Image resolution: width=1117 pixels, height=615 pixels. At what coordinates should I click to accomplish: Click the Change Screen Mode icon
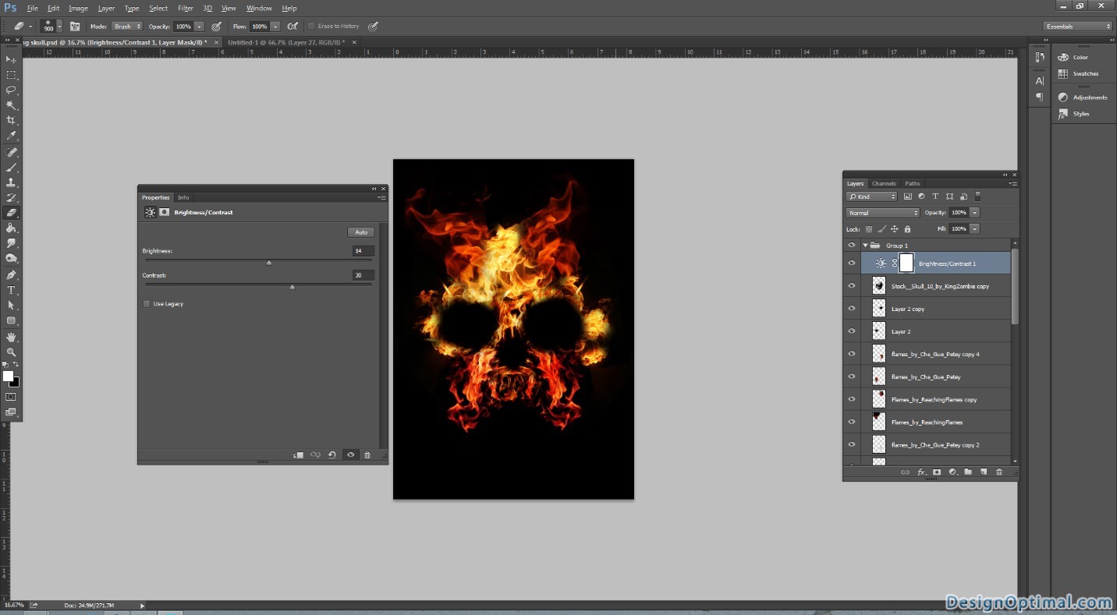11,412
